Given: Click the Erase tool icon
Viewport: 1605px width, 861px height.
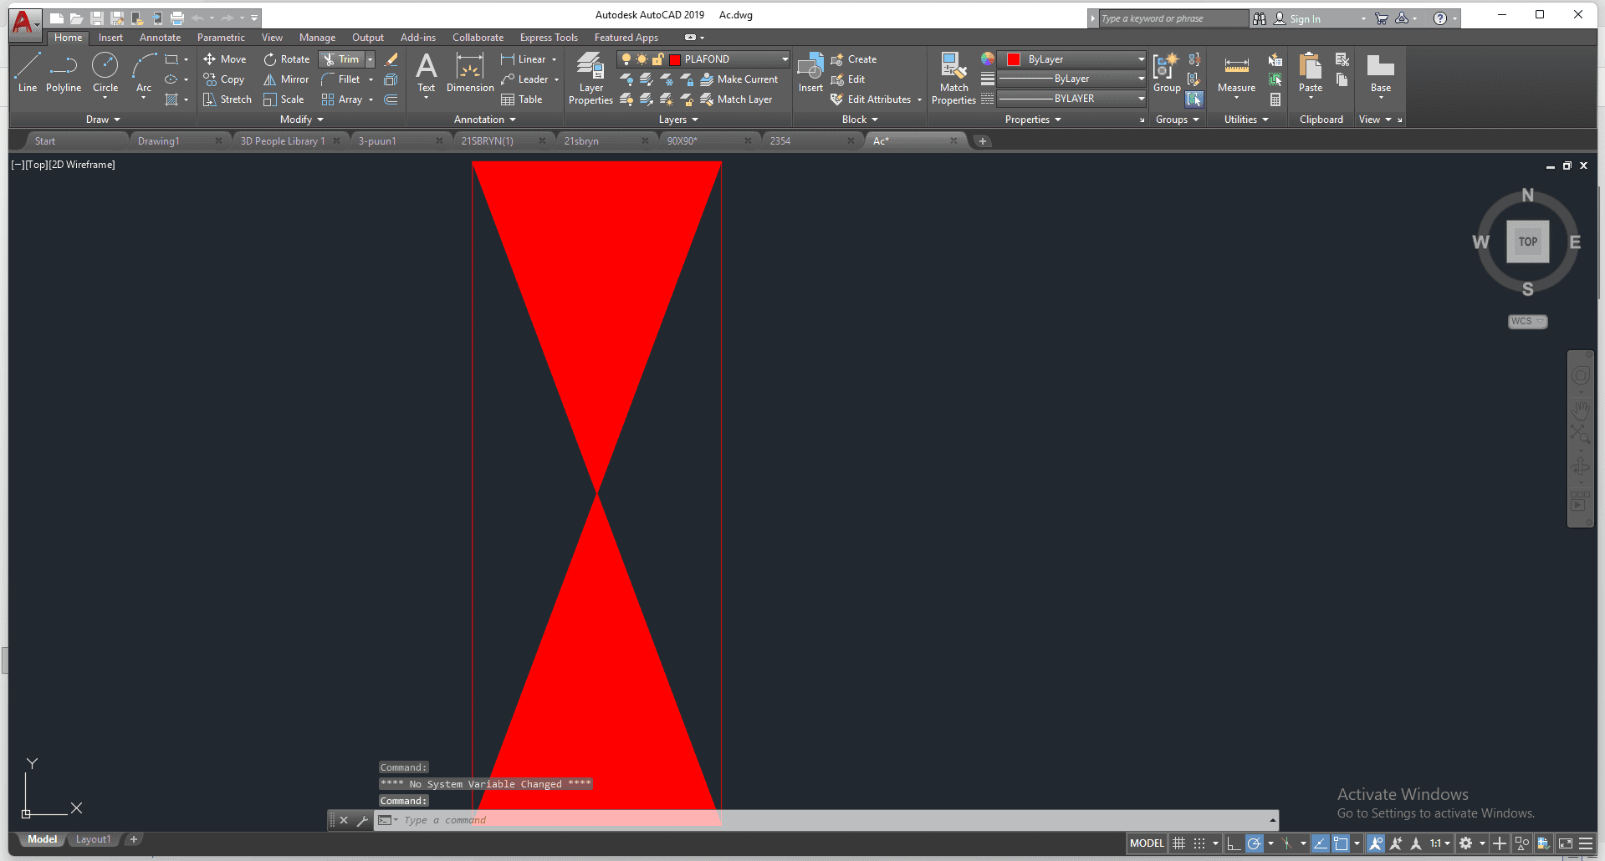Looking at the screenshot, I should pyautogui.click(x=391, y=59).
